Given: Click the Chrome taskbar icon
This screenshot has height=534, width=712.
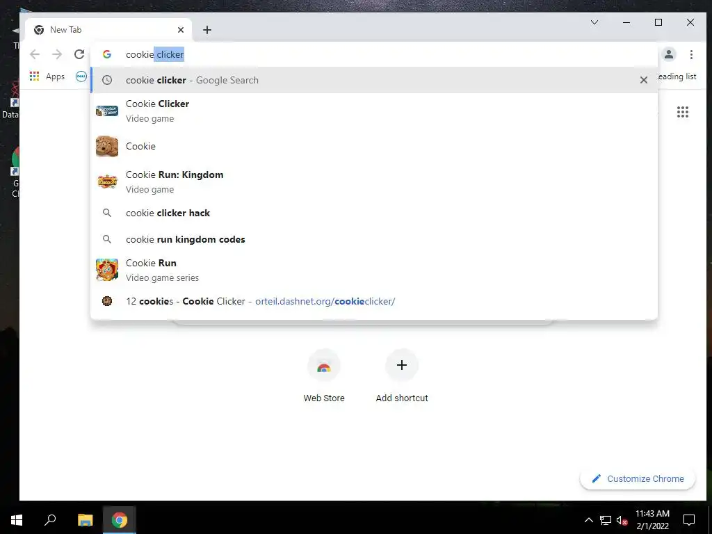Looking at the screenshot, I should 120,520.
